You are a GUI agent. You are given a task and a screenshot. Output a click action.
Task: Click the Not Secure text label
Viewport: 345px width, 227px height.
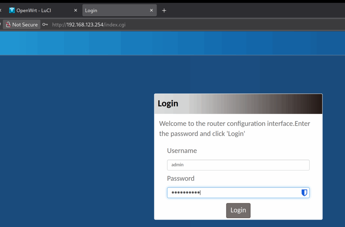coord(25,25)
